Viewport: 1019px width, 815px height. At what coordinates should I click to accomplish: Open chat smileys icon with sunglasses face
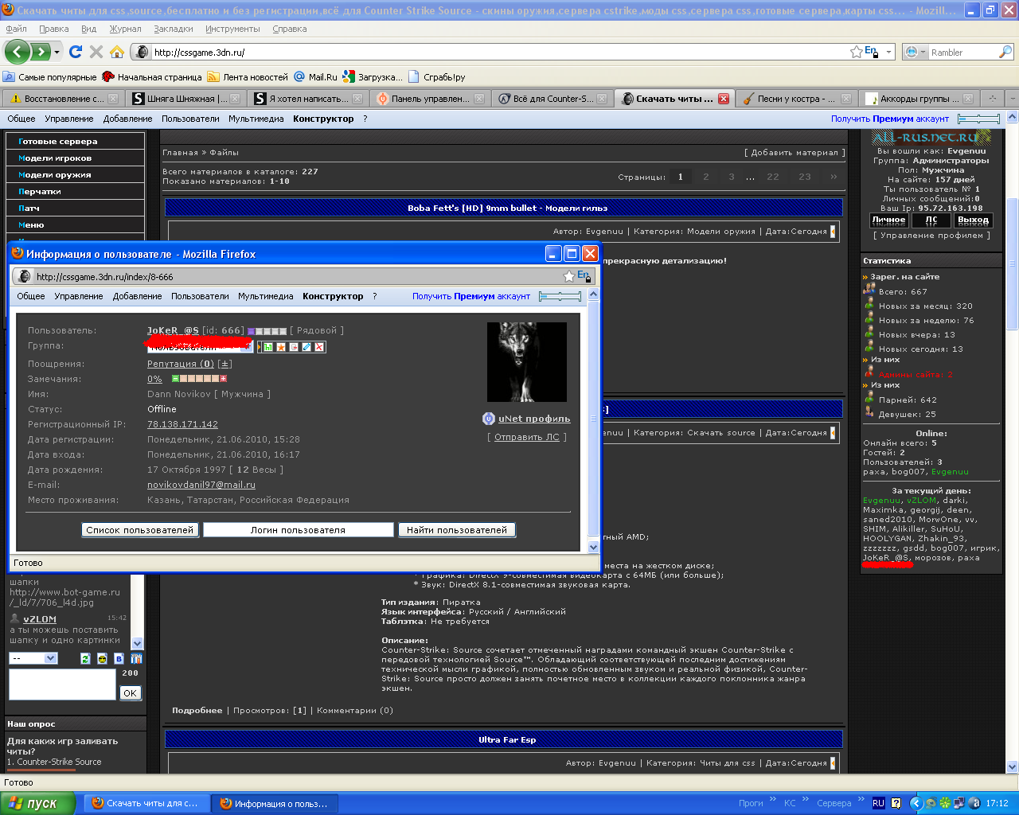pos(102,659)
